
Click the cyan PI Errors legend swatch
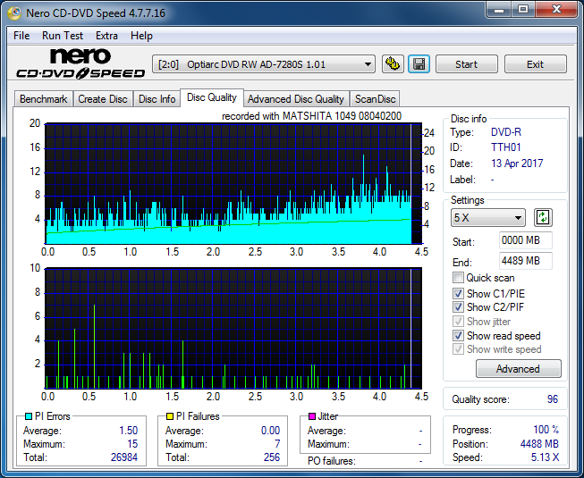tap(30, 416)
